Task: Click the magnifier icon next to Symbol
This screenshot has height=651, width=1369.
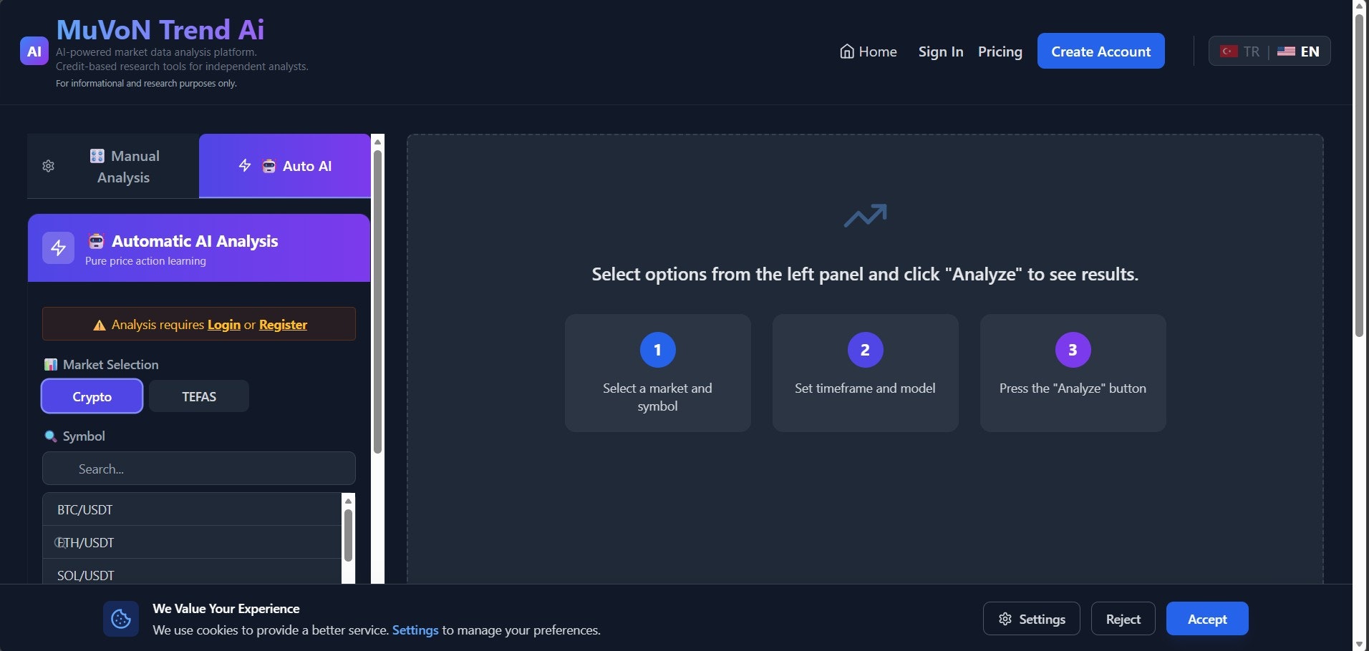Action: click(51, 436)
